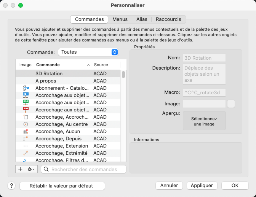
Task: Open help with the question mark button
Action: click(x=11, y=186)
